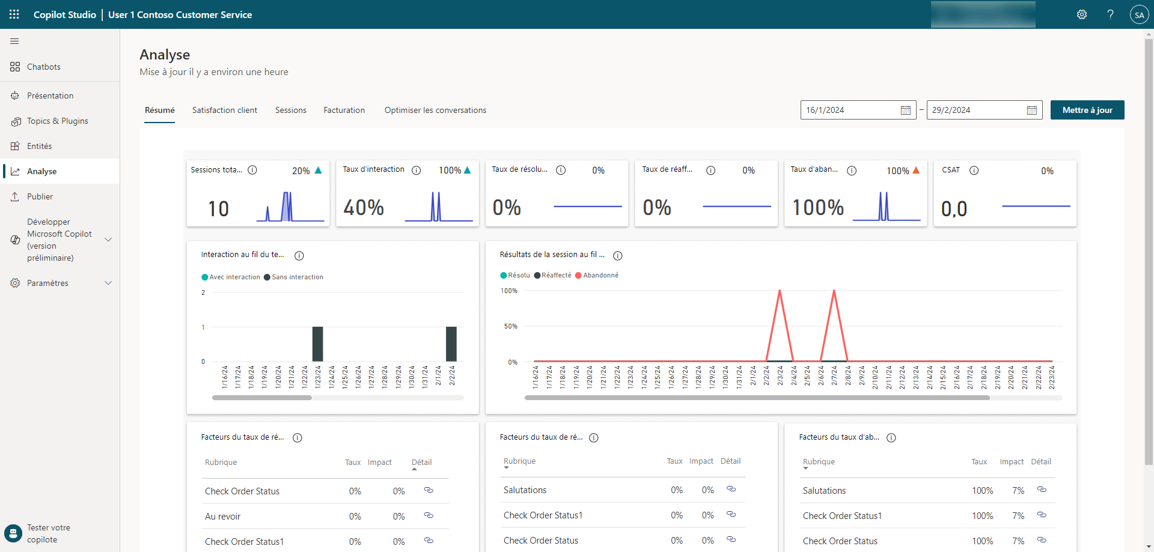The width and height of the screenshot is (1154, 552).
Task: Show info for middle Facteurs du taux de ré... table
Action: (x=594, y=438)
